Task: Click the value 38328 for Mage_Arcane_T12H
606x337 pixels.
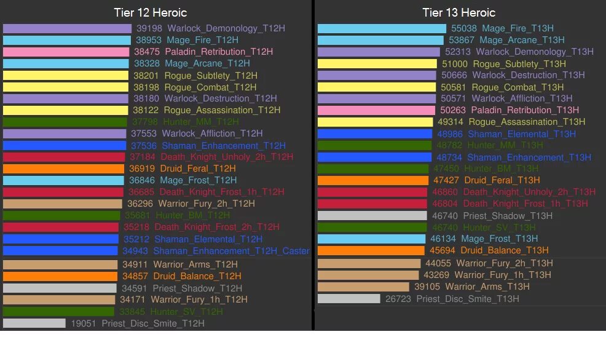Action: coord(146,63)
